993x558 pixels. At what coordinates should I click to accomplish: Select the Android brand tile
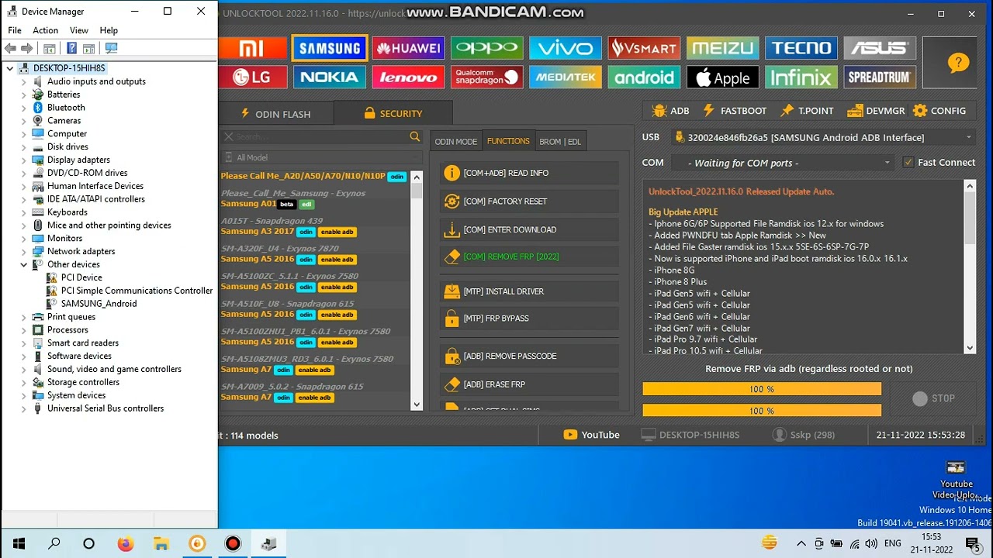pos(644,77)
